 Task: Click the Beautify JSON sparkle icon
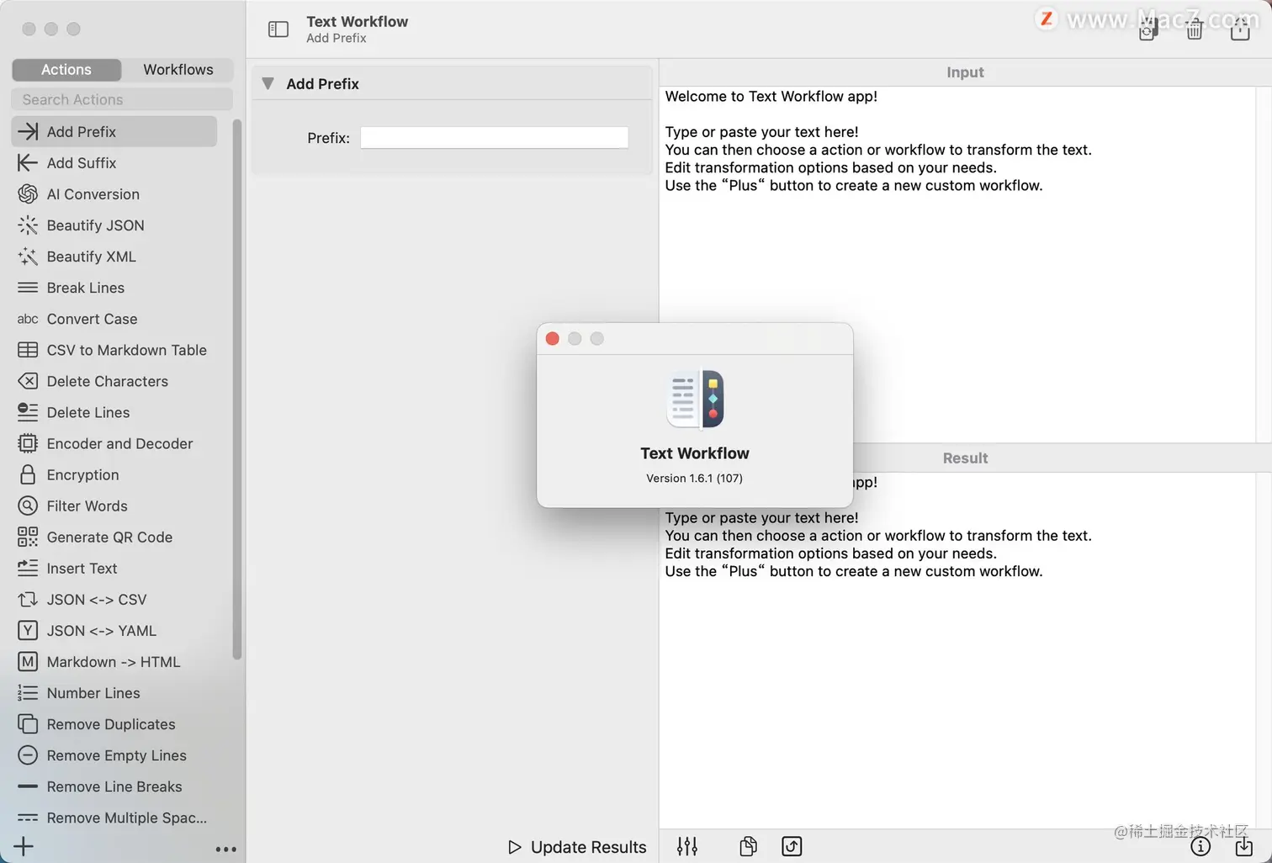28,225
